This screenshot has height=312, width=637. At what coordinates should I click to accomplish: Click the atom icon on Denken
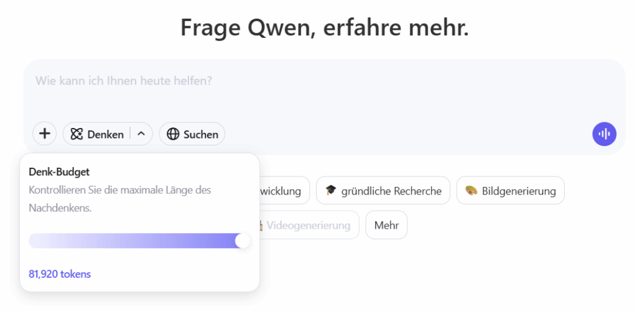coord(77,134)
